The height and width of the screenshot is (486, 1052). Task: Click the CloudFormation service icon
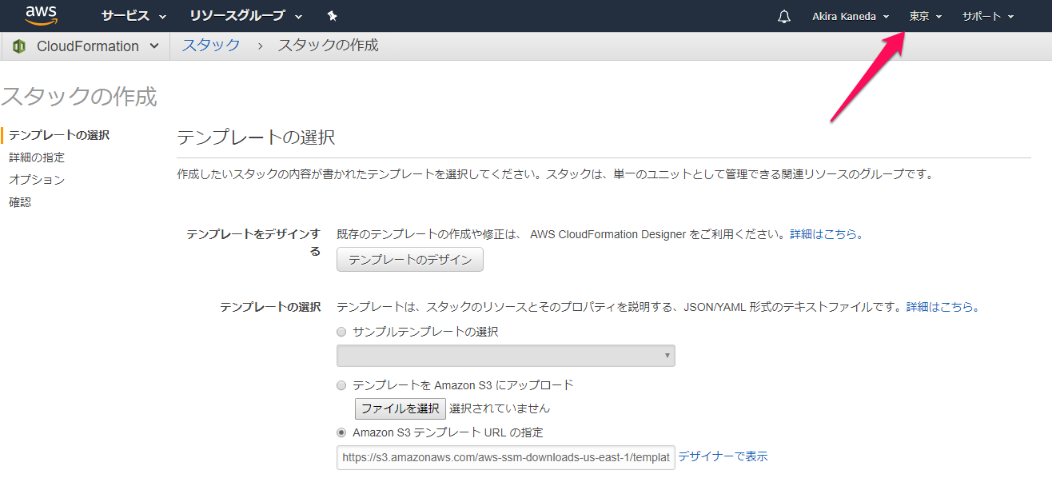click(18, 46)
